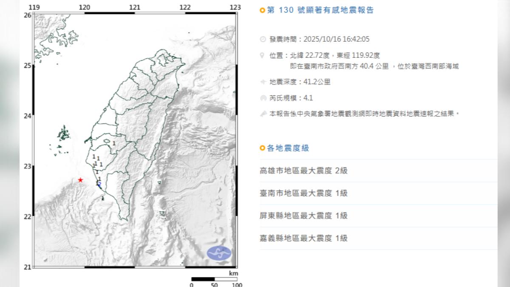The height and width of the screenshot is (287, 510).
Task: Click the depth icon beside 地震深度
Action: (x=263, y=82)
